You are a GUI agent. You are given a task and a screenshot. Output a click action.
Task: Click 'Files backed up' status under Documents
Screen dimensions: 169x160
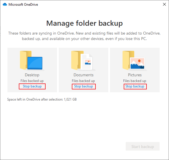(x=83, y=81)
